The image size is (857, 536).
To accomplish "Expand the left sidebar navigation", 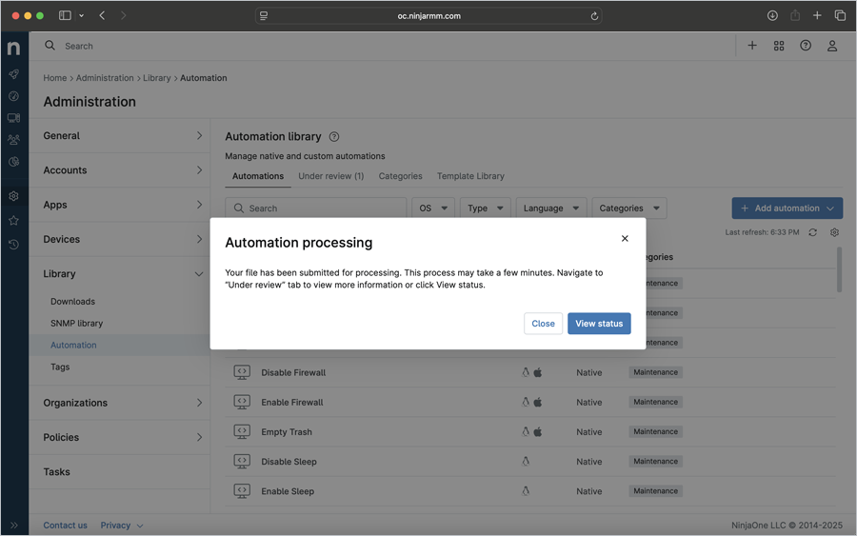I will click(x=13, y=526).
